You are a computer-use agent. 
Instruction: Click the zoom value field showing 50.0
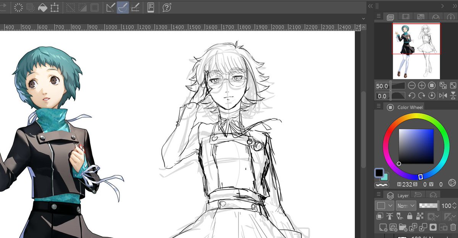coord(382,86)
